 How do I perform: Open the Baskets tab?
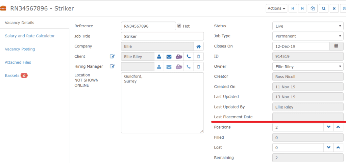click(12, 75)
